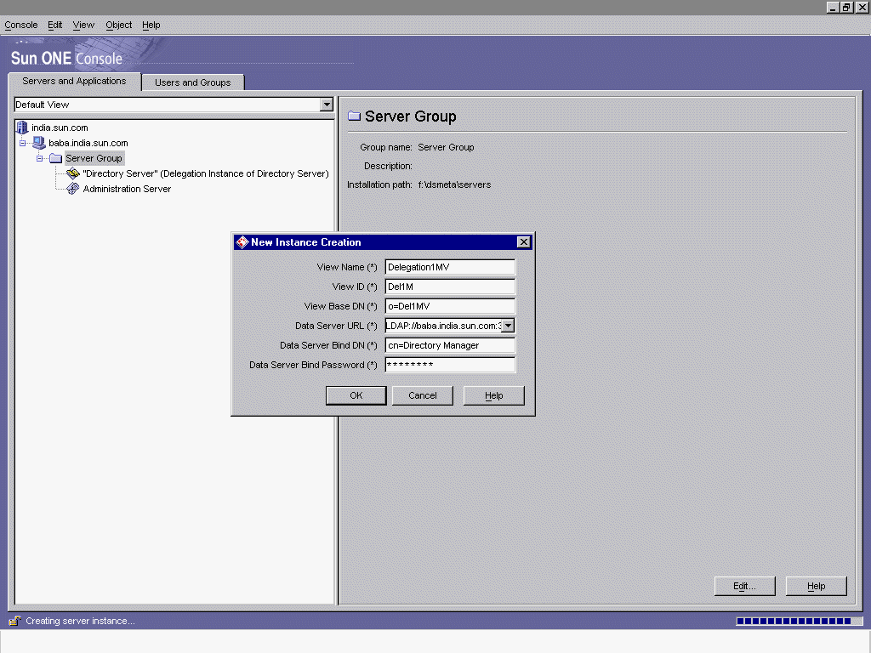Image resolution: width=871 pixels, height=653 pixels.
Task: Switch to Users and Groups tab
Action: point(193,82)
